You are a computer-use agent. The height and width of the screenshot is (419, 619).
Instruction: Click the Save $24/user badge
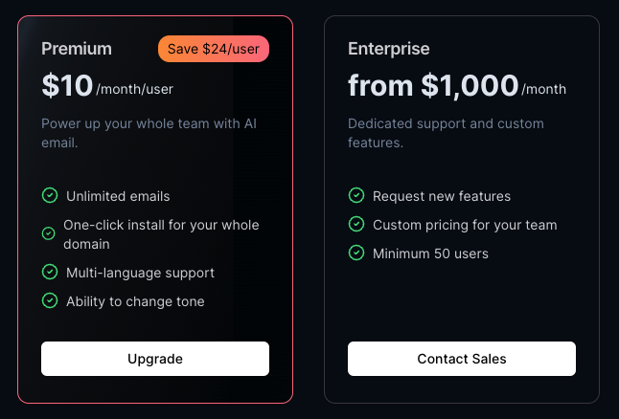coord(214,49)
